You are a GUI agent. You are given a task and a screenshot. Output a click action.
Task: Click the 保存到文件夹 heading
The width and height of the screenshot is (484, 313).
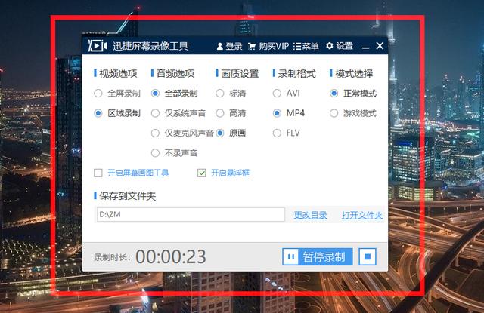click(x=128, y=196)
